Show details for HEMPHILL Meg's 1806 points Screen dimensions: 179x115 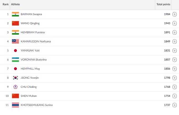coord(174,69)
